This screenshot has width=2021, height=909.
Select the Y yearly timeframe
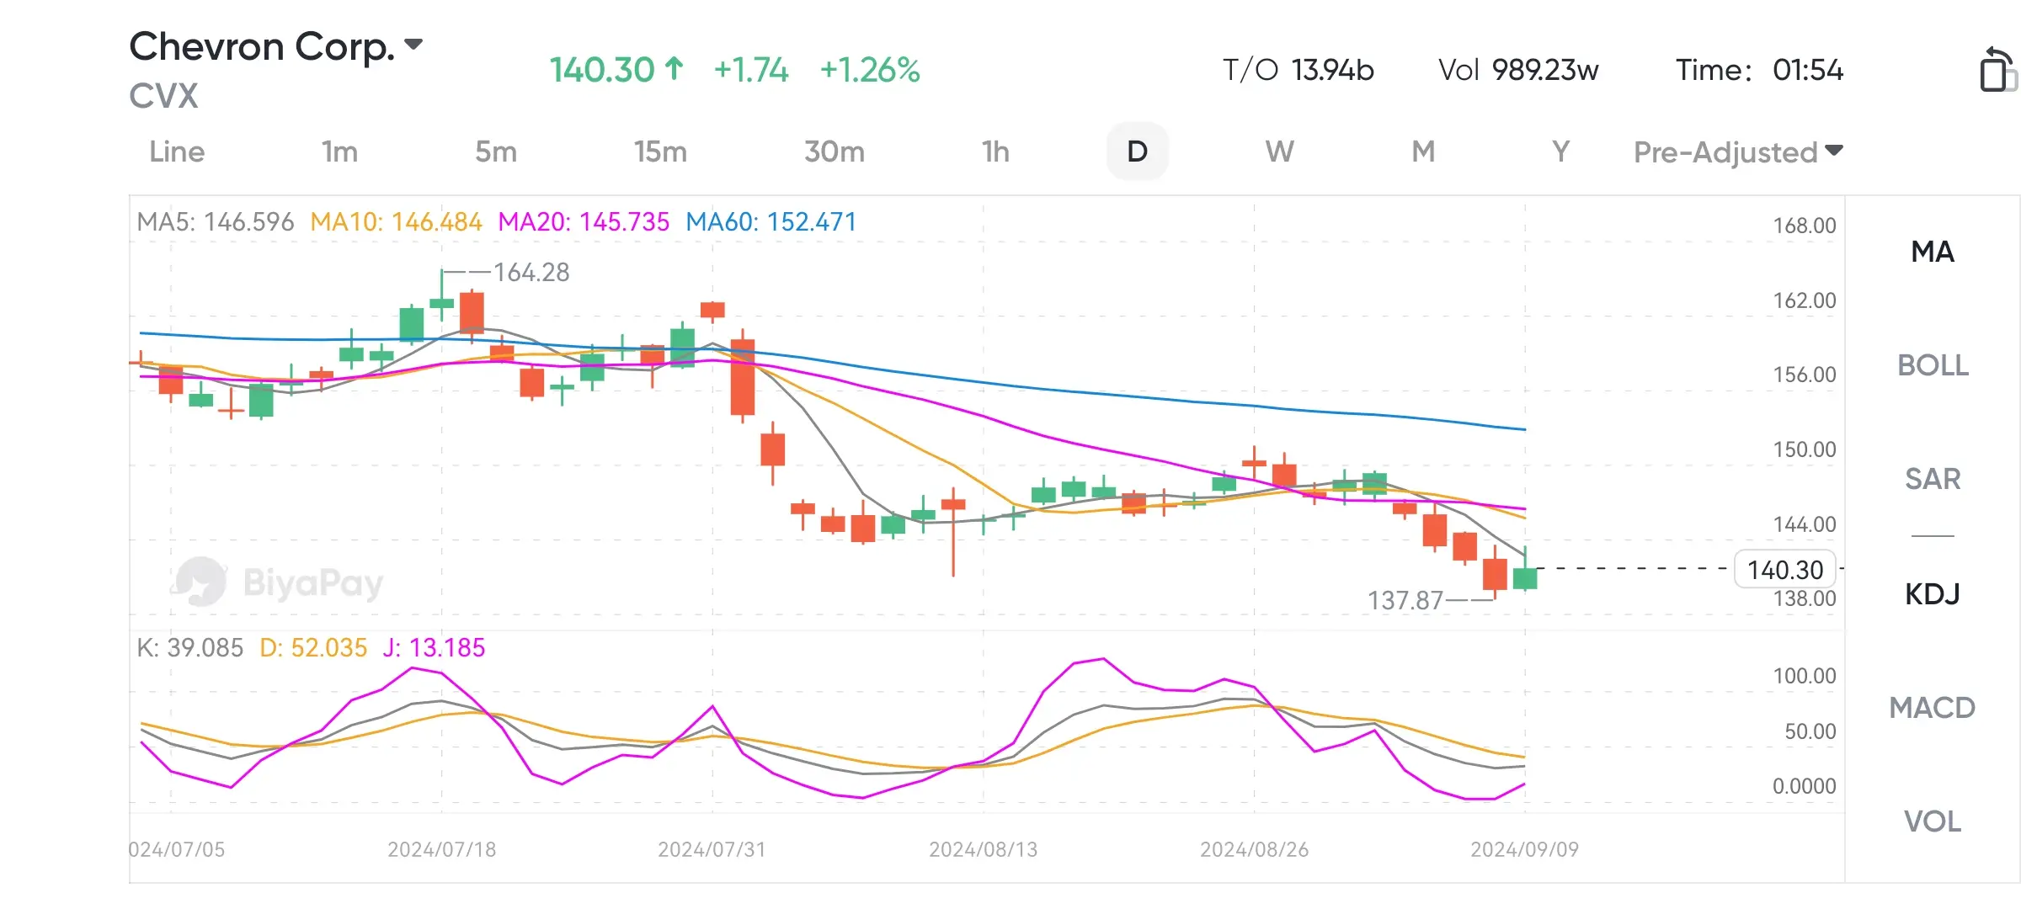(x=1560, y=151)
